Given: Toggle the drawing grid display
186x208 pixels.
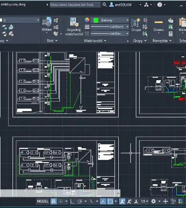Looking at the screenshot, I should pyautogui.click(x=54, y=202).
